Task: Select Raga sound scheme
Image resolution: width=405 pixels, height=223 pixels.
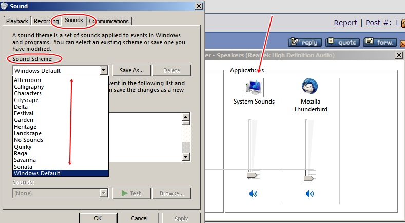Action: 61,154
